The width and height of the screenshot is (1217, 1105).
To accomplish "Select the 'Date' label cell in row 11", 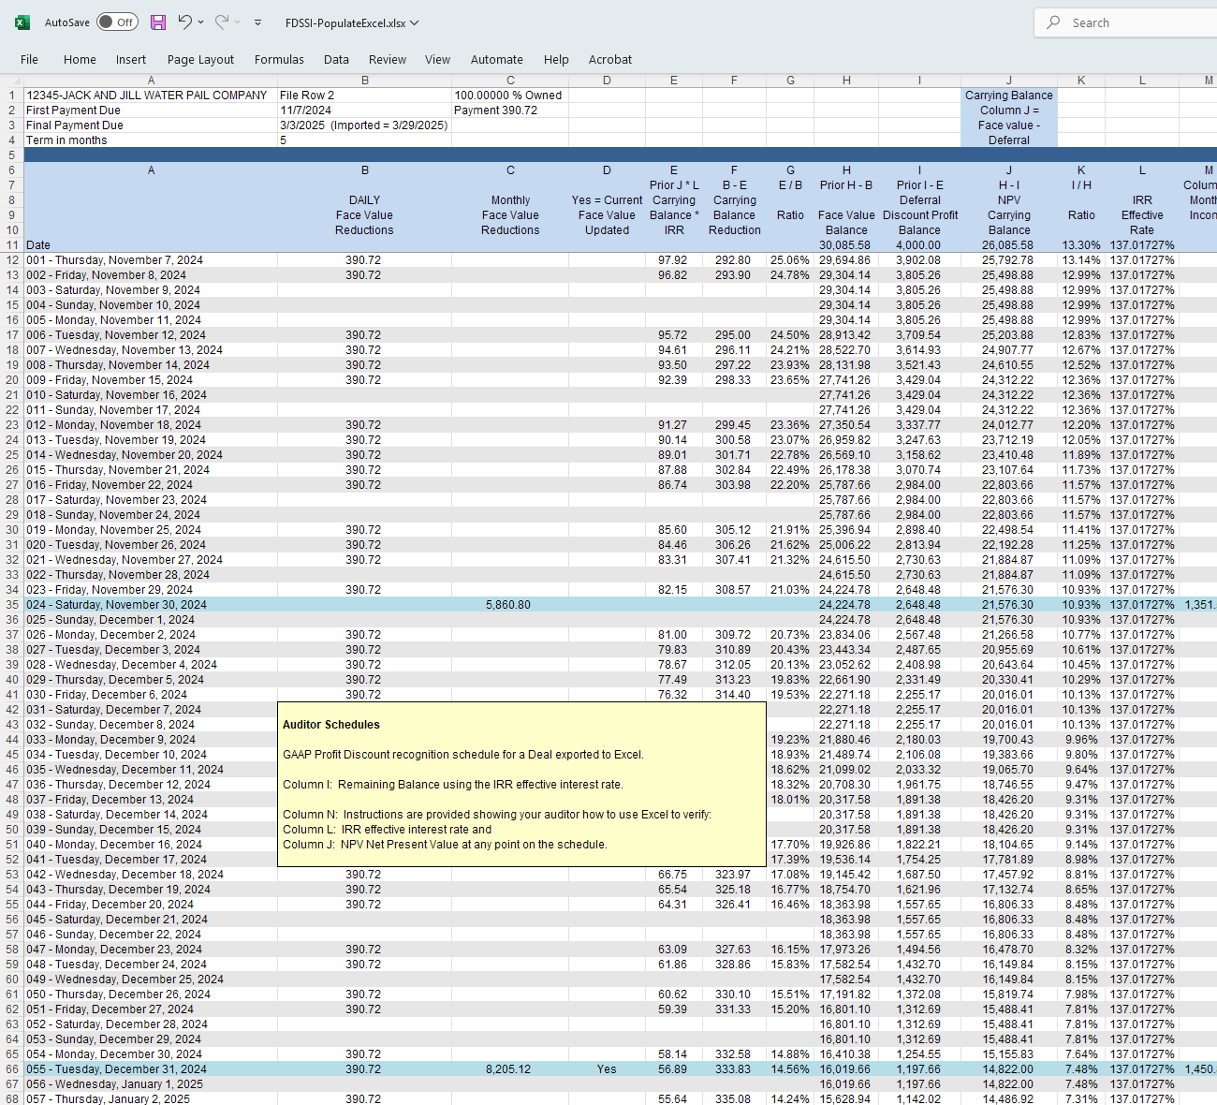I will [x=151, y=245].
